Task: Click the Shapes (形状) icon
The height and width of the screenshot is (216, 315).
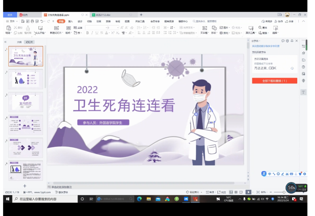Action: click(x=214, y=28)
